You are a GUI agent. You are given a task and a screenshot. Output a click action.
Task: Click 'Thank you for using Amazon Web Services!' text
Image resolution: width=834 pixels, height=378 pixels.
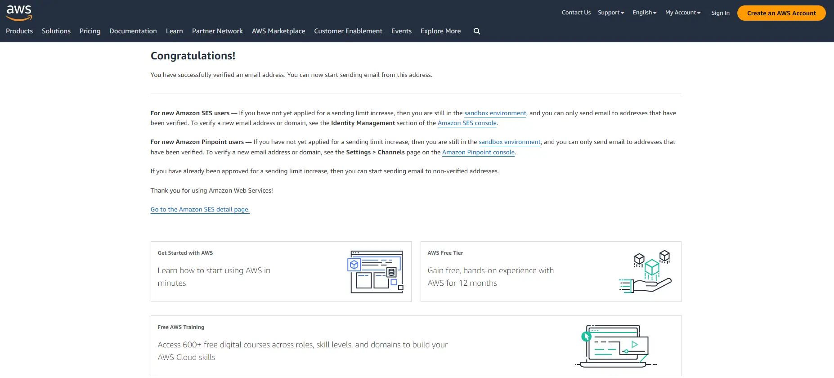211,190
